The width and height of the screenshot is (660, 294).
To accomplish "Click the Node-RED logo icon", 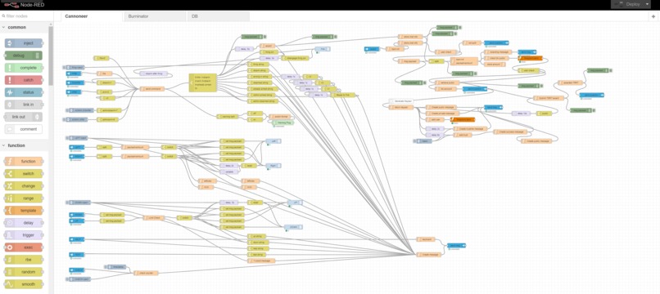I will [11, 5].
